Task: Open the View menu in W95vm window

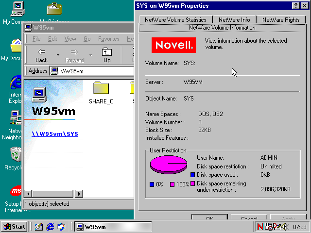Action: click(70, 39)
